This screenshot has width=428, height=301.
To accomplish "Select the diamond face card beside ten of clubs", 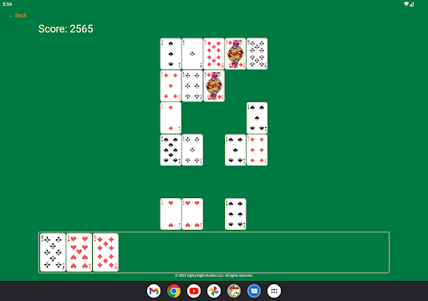I will point(236,54).
